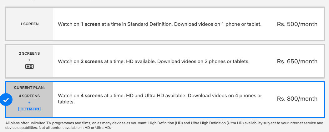
Task: Click the 'All plans offer unlimited TV programmes' note
Action: 164,125
